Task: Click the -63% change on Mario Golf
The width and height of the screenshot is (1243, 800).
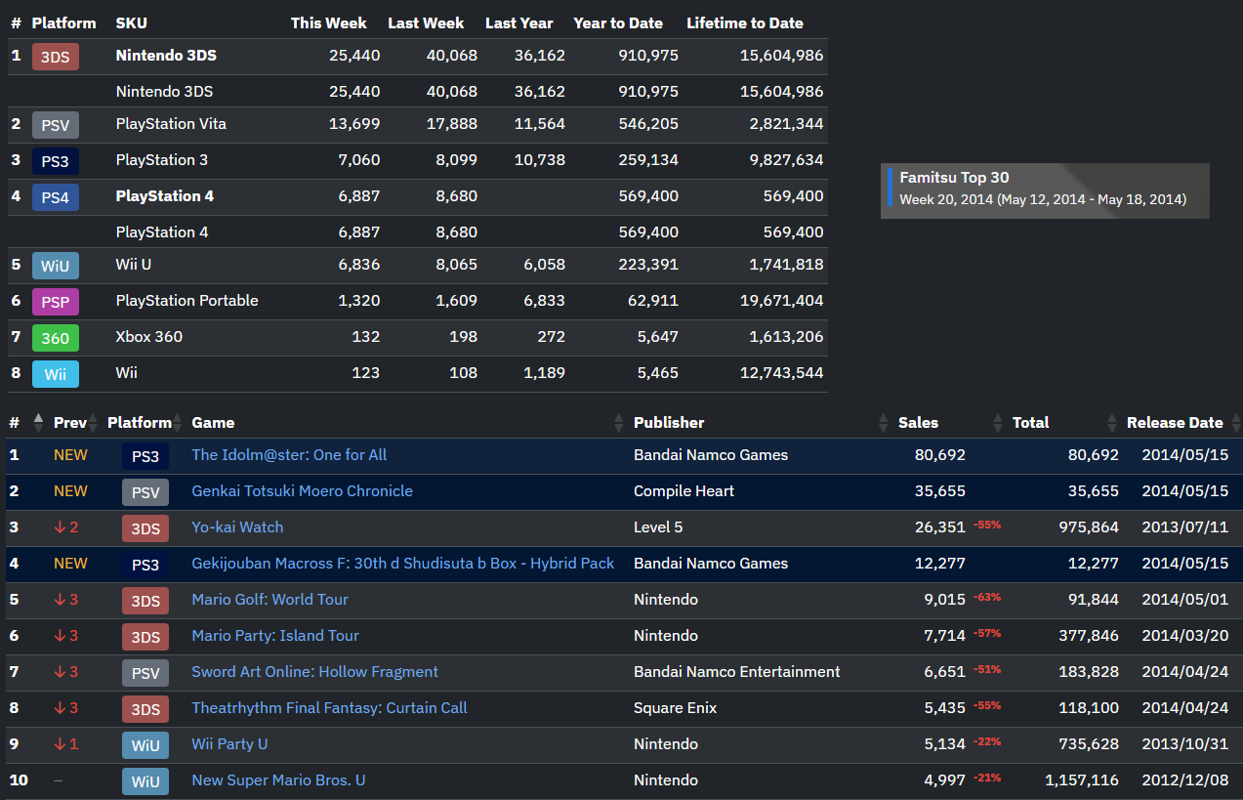Action: pos(987,598)
